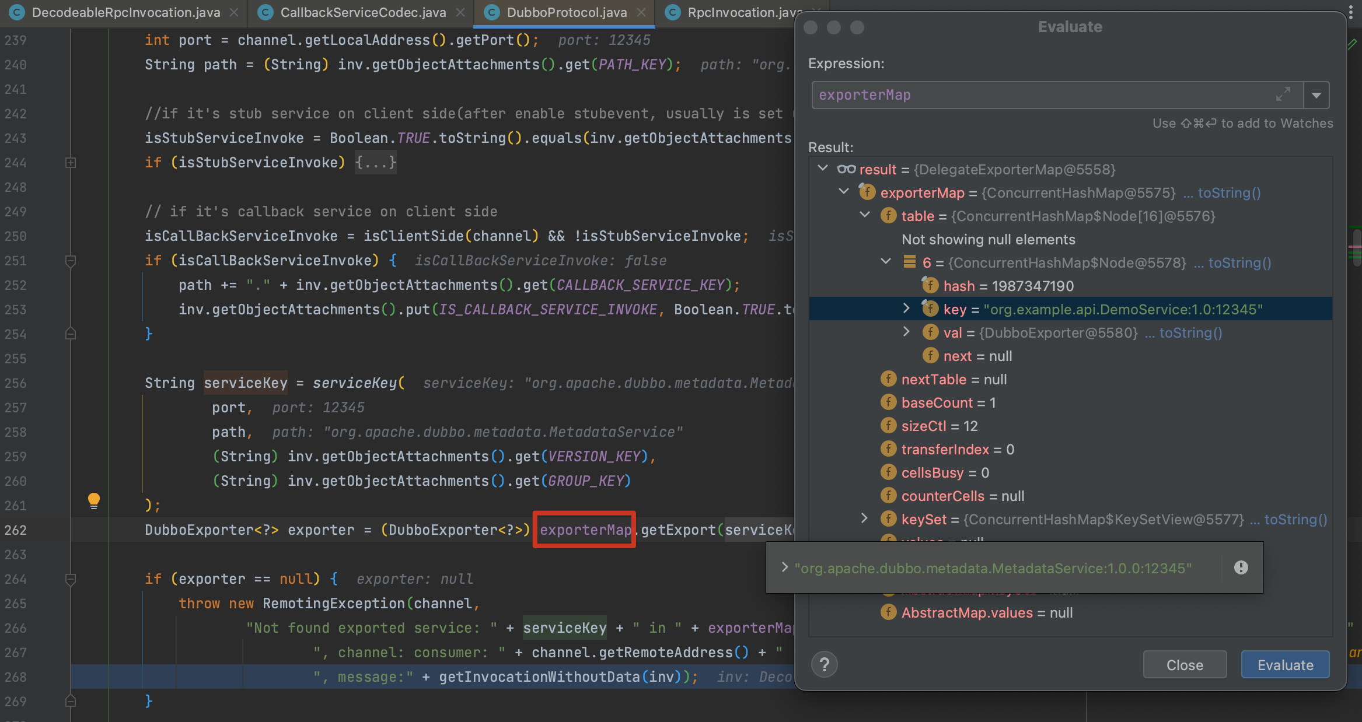Image resolution: width=1362 pixels, height=722 pixels.
Task: Click the folded {...} placeholder at line 244
Action: [376, 163]
